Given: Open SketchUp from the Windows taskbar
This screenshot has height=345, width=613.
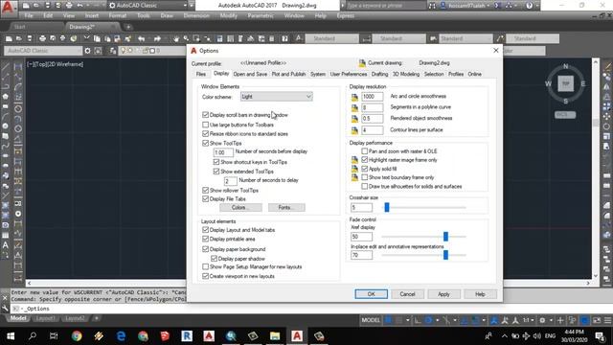Looking at the screenshot, I should click(165, 335).
